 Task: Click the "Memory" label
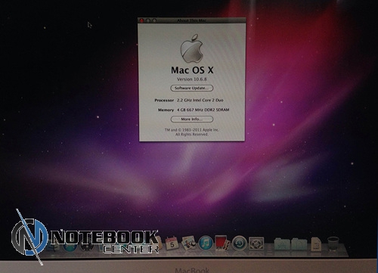click(166, 110)
